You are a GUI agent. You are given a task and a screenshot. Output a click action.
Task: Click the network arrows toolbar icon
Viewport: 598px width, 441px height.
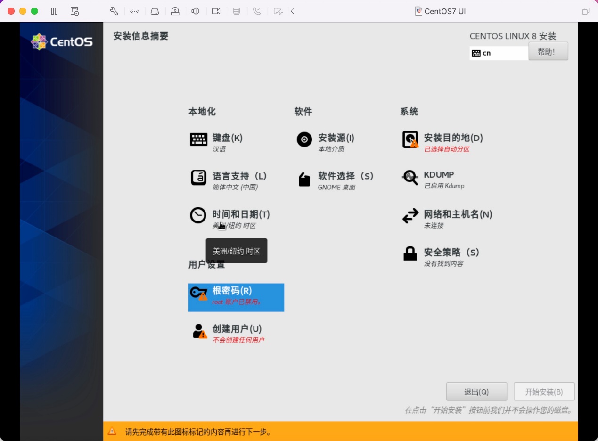click(x=134, y=11)
